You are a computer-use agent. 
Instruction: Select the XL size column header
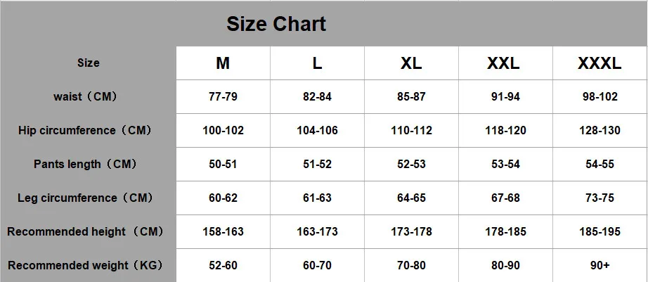[411, 63]
